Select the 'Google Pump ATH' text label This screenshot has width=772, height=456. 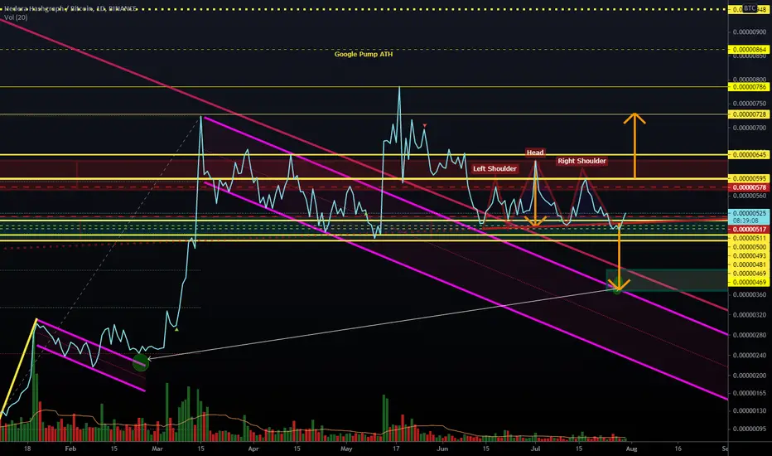click(x=364, y=54)
